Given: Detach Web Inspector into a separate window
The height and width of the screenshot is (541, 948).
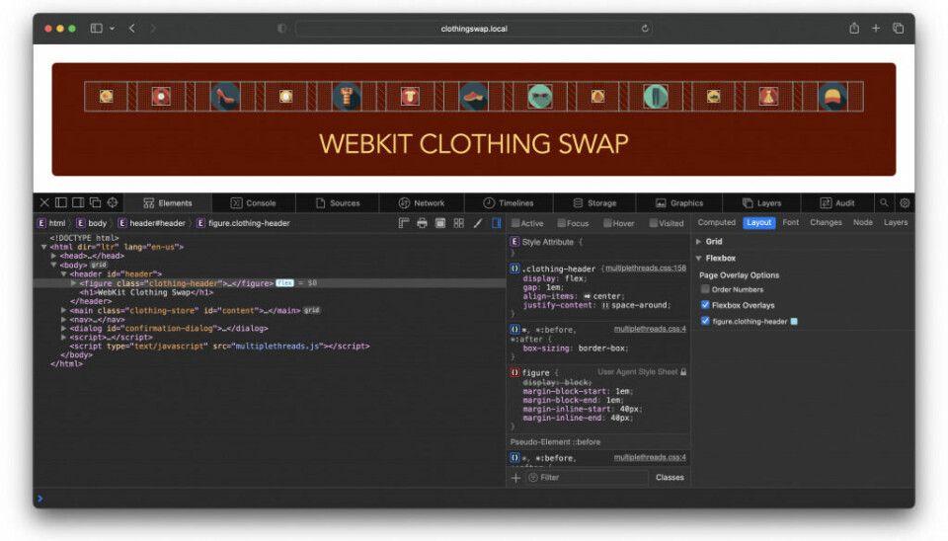Looking at the screenshot, I should point(95,202).
